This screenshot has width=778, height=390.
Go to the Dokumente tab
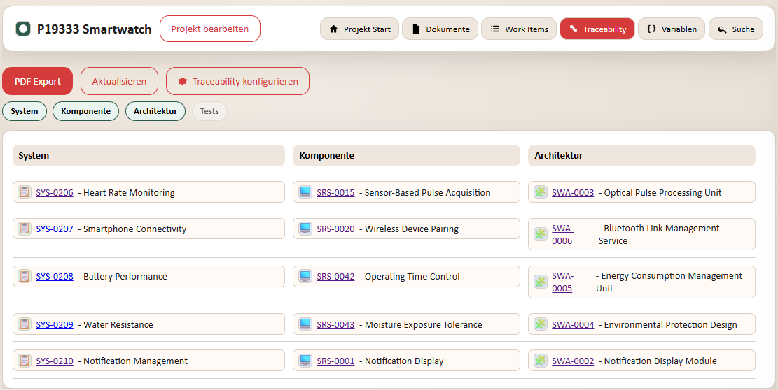pyautogui.click(x=440, y=29)
